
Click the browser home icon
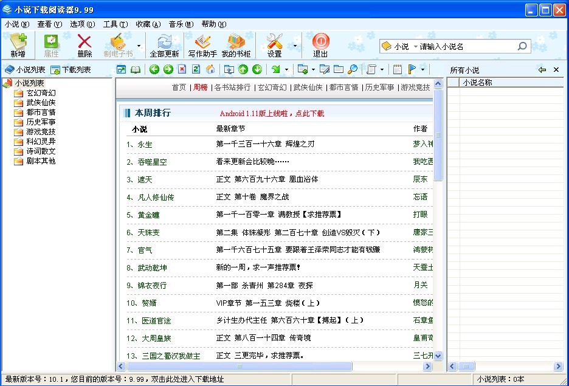210,69
